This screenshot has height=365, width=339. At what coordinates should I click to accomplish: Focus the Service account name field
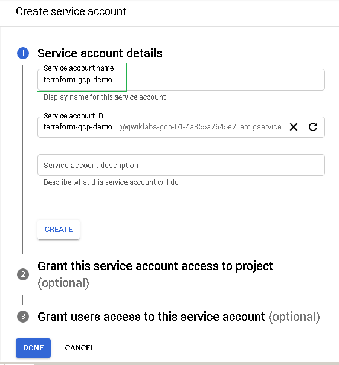181,80
